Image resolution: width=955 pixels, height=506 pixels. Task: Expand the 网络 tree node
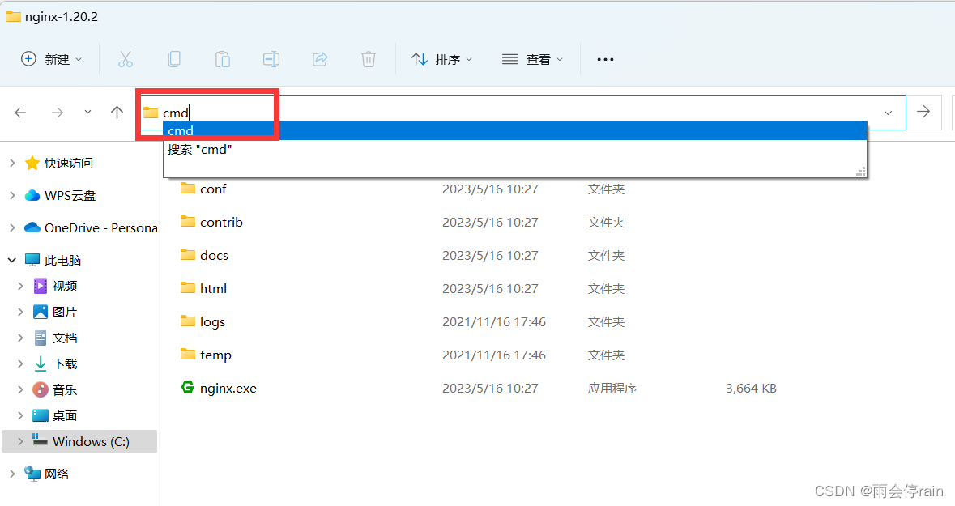(12, 474)
